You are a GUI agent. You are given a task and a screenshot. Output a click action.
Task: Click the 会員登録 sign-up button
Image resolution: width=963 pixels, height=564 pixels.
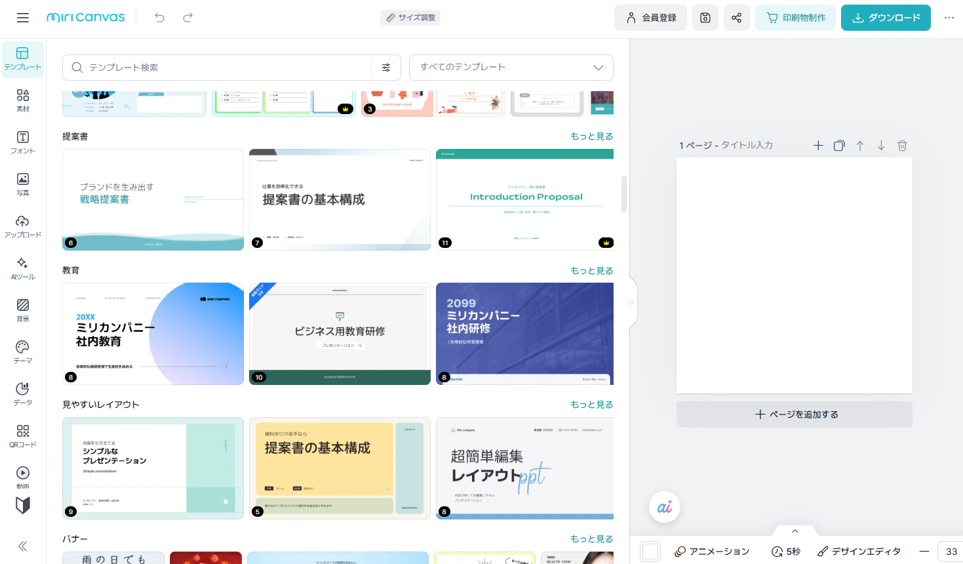(x=650, y=18)
